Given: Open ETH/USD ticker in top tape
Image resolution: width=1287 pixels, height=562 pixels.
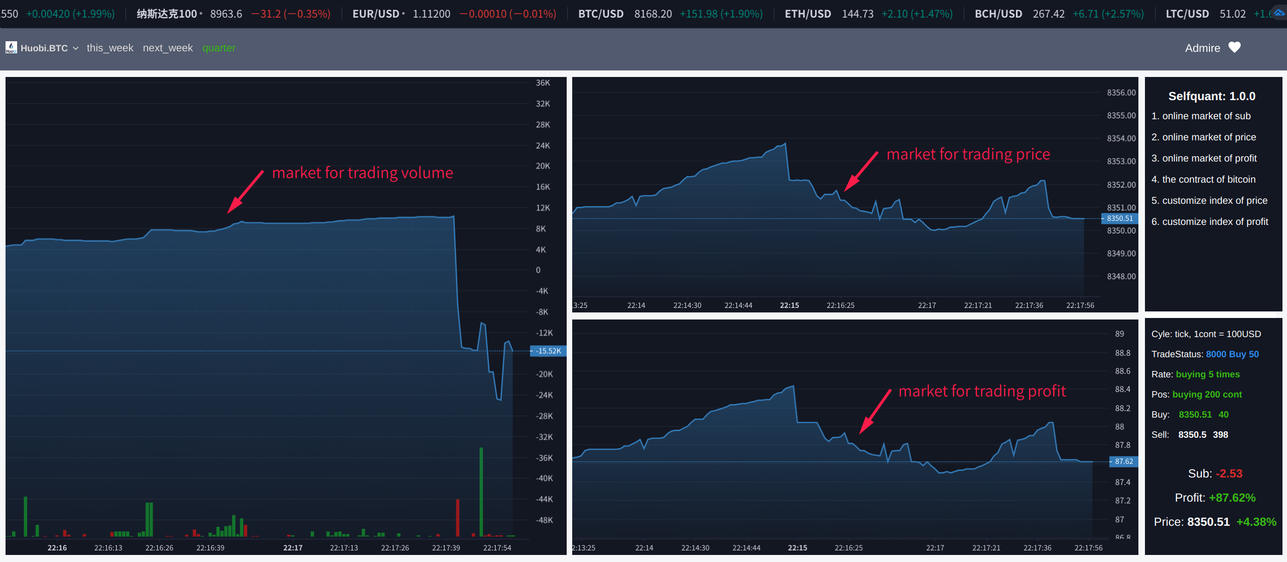Looking at the screenshot, I should pyautogui.click(x=807, y=14).
